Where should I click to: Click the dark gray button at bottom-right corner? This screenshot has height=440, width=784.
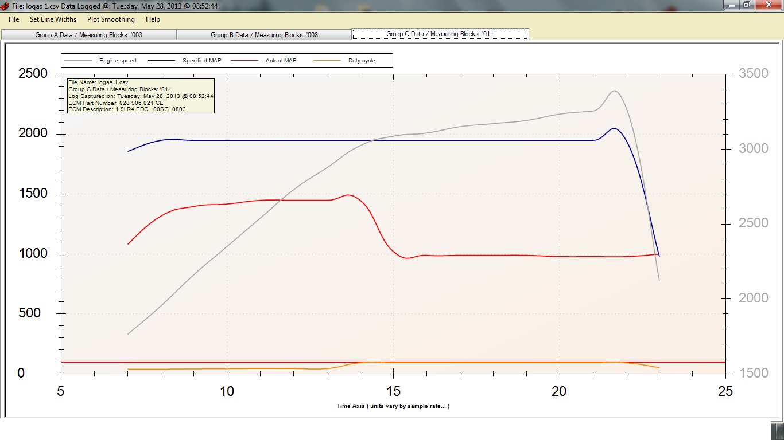[x=777, y=430]
